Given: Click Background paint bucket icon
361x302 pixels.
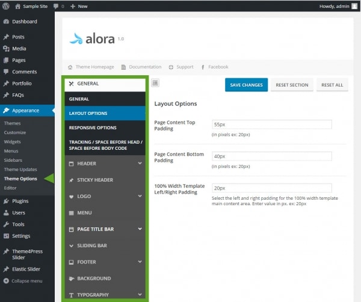Looking at the screenshot, I should (x=72, y=279).
